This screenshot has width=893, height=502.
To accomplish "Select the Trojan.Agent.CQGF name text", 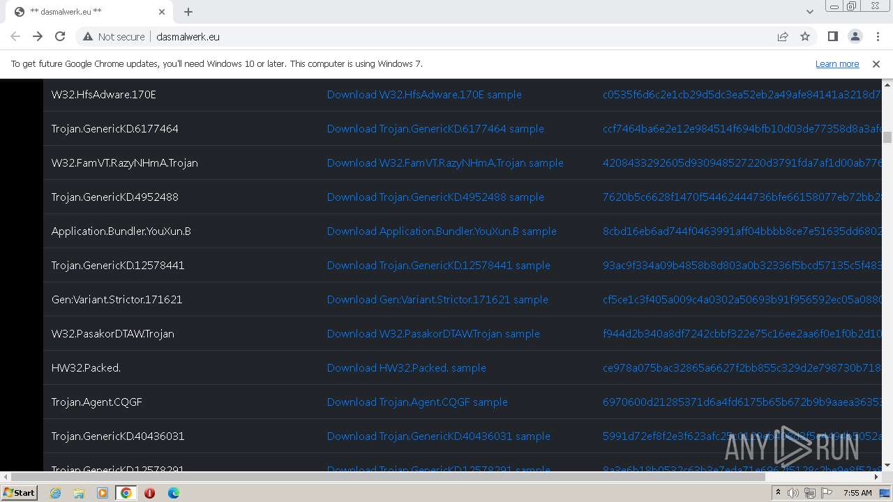I will click(x=97, y=402).
